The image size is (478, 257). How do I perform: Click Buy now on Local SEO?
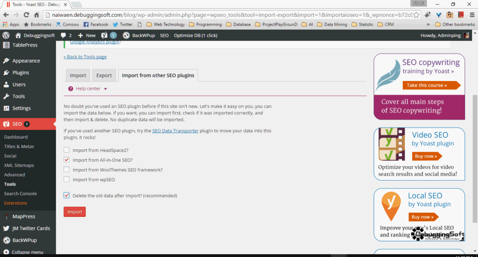tap(423, 217)
